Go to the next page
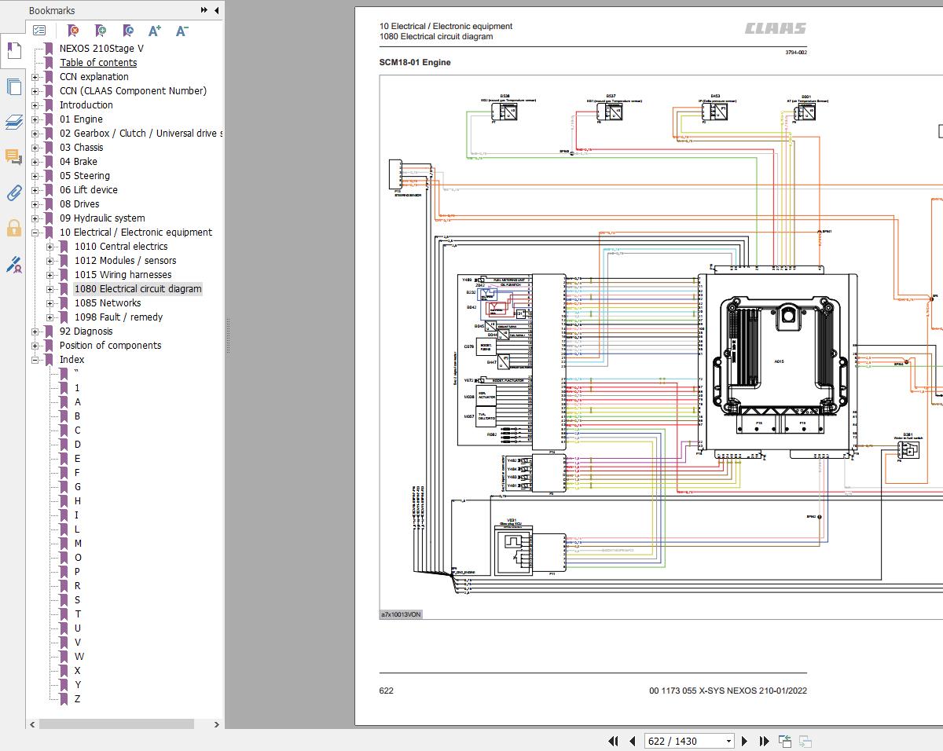943x751 pixels. click(x=744, y=741)
